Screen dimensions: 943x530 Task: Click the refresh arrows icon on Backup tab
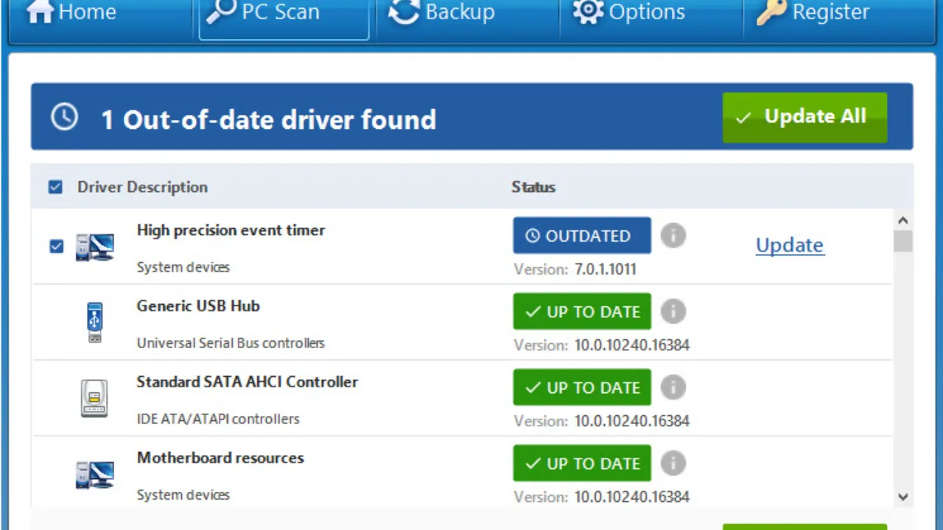(404, 12)
